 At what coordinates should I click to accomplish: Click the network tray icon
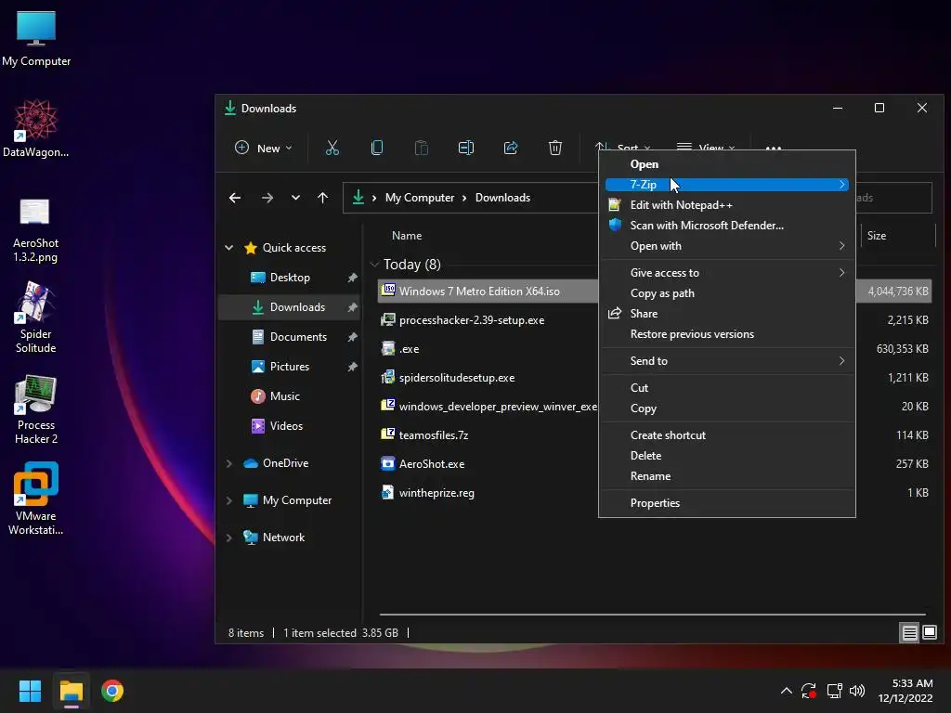point(834,691)
